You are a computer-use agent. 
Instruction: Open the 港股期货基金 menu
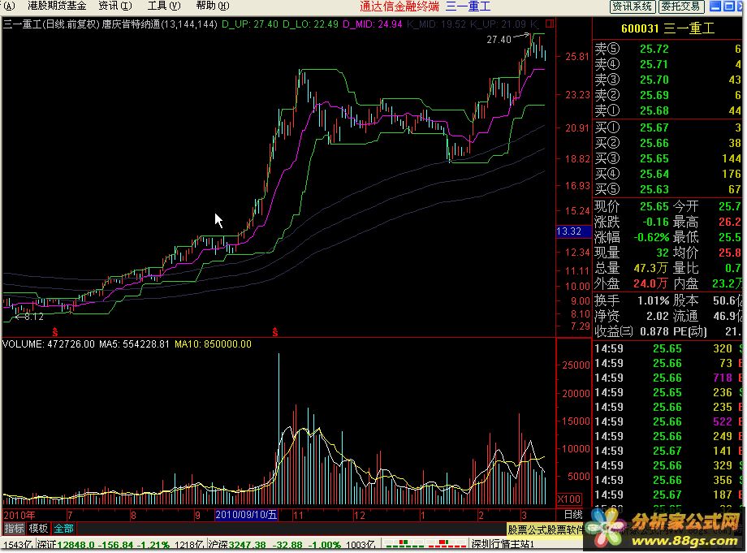pos(57,6)
